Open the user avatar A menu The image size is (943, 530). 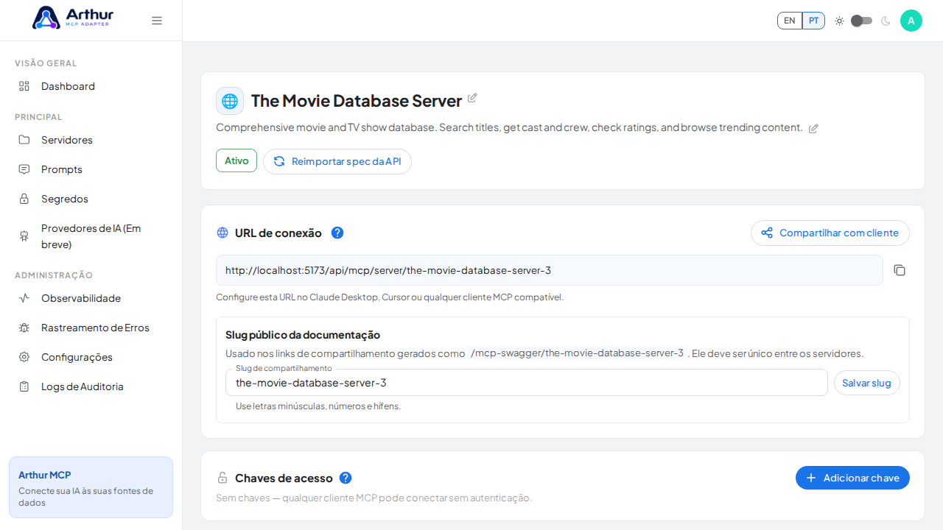pyautogui.click(x=911, y=21)
